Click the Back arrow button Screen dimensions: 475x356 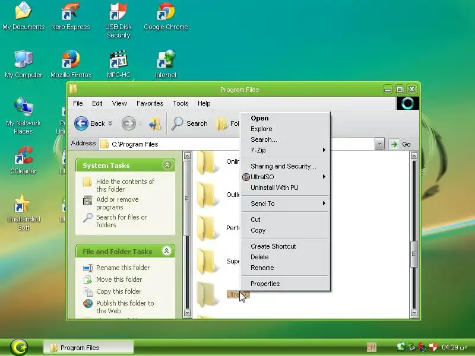(81, 123)
